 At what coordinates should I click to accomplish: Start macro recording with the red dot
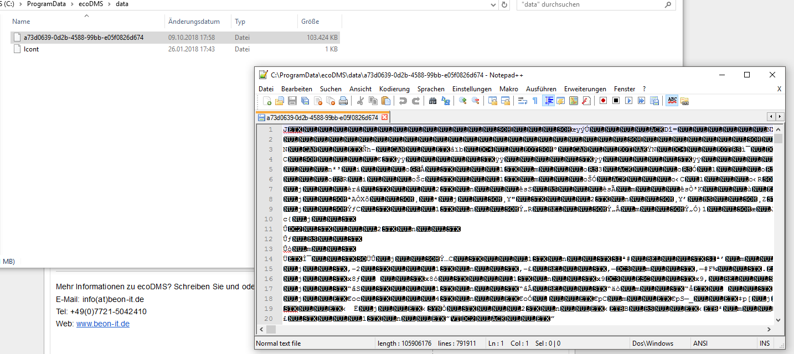pos(603,101)
